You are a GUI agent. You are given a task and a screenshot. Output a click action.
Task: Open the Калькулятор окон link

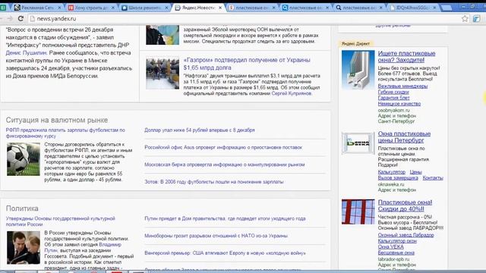tap(397, 241)
